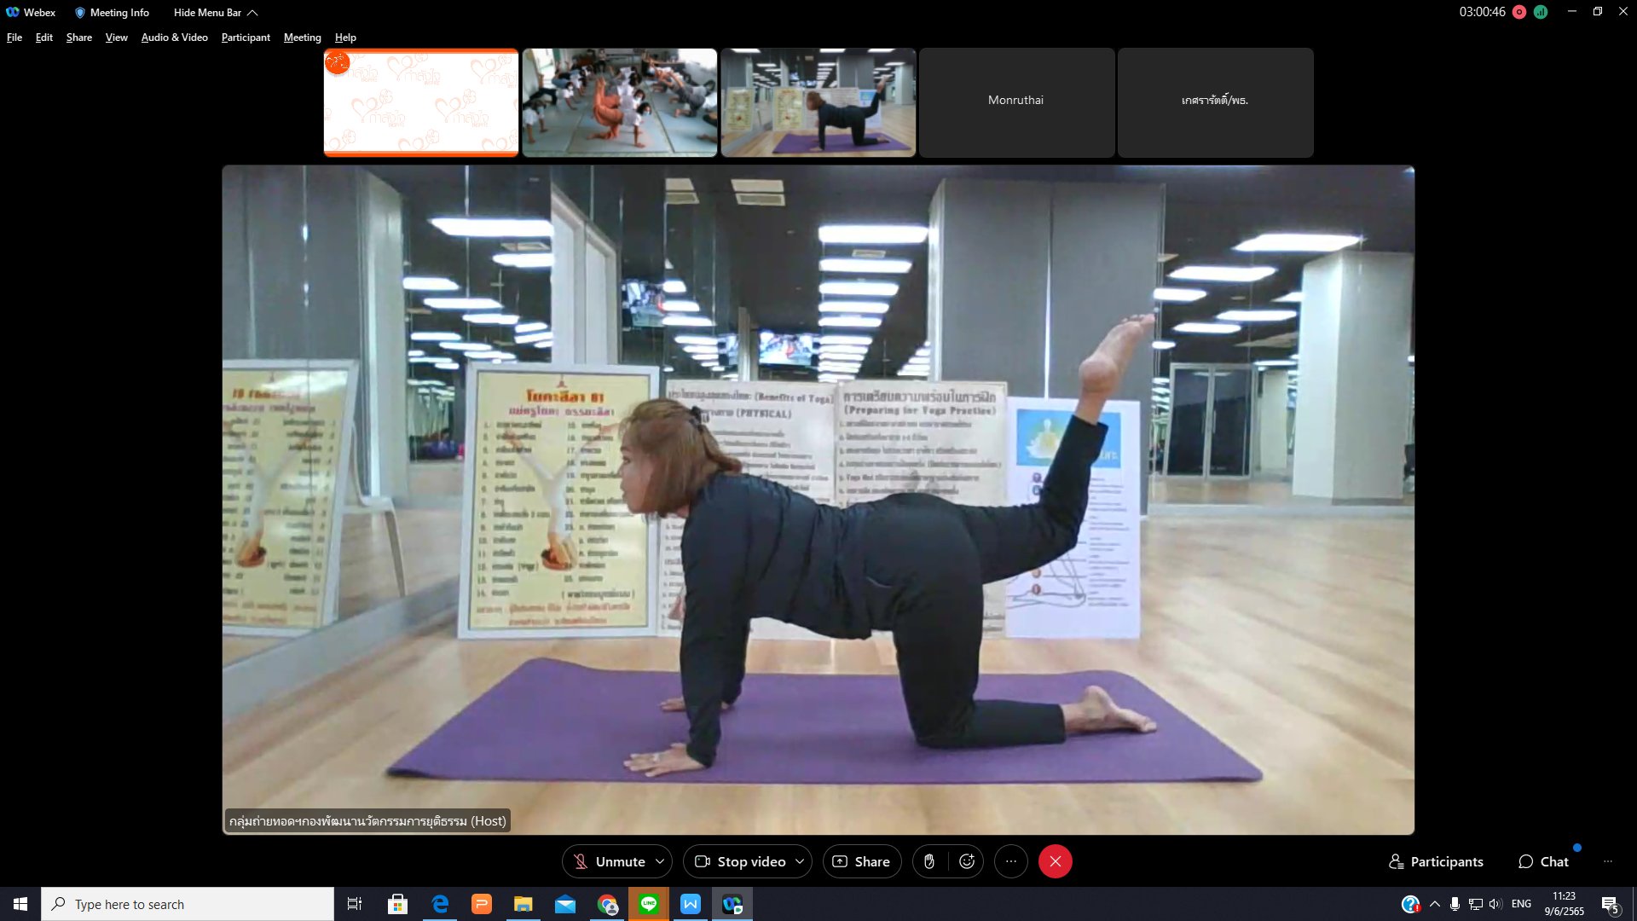Viewport: 1637px width, 921px height.
Task: Select Monruthai participant thumbnail
Action: tap(1016, 101)
